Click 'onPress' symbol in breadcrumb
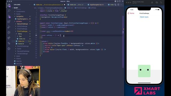This screenshot has height=96, width=171. click(x=93, y=8)
